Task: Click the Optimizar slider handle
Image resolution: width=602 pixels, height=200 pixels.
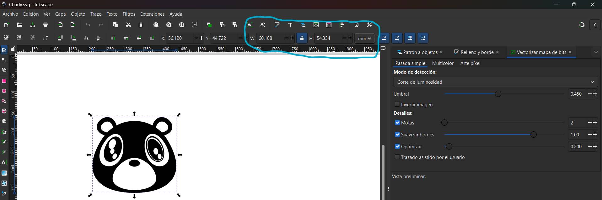Action: pyautogui.click(x=449, y=146)
